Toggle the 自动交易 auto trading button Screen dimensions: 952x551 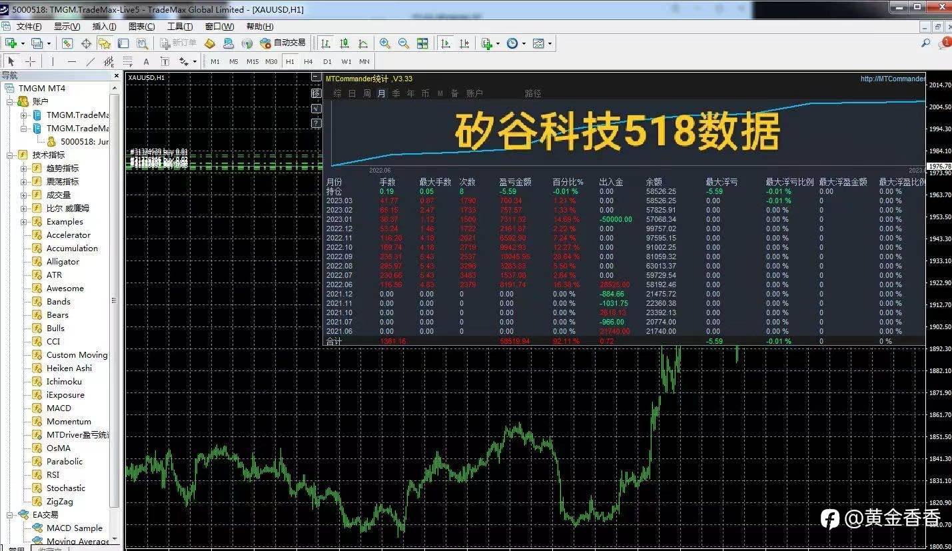[x=282, y=43]
